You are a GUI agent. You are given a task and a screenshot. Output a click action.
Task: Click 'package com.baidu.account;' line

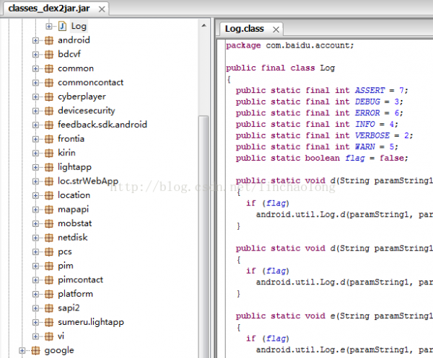[x=289, y=45]
